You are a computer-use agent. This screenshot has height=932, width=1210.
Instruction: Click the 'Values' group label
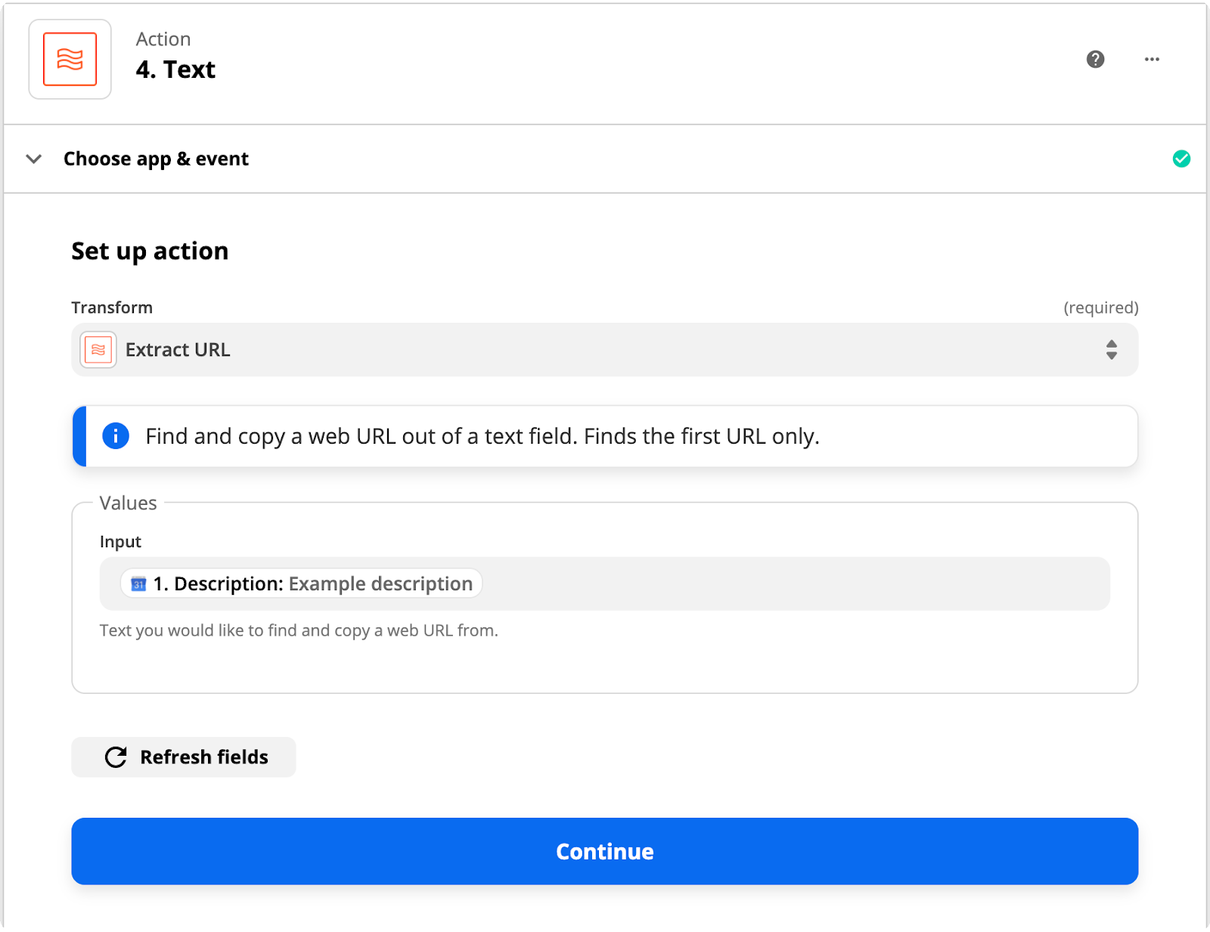[x=128, y=503]
